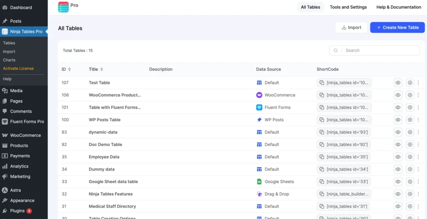The width and height of the screenshot is (427, 219).
Task: Open settings gear for dynamic-data row
Action: pos(410,132)
